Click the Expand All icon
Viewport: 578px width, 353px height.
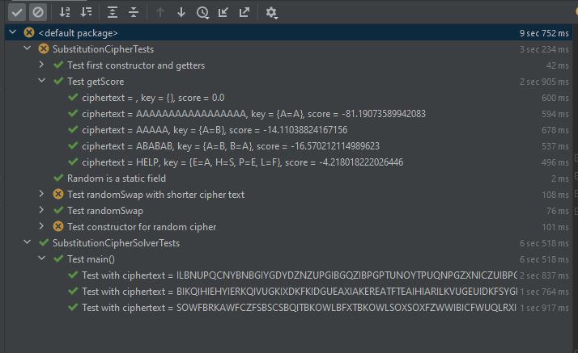[113, 12]
